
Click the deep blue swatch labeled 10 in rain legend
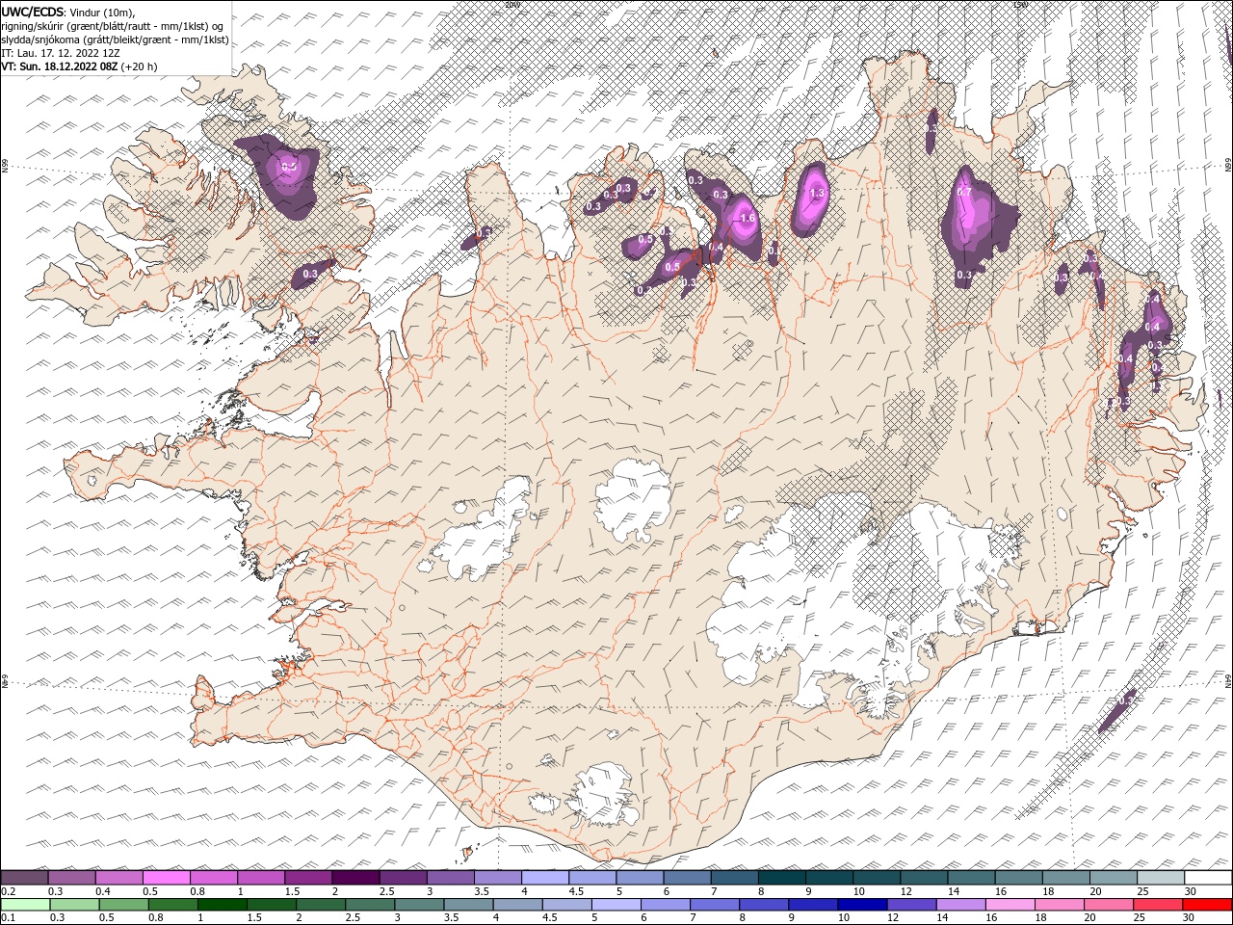861,905
